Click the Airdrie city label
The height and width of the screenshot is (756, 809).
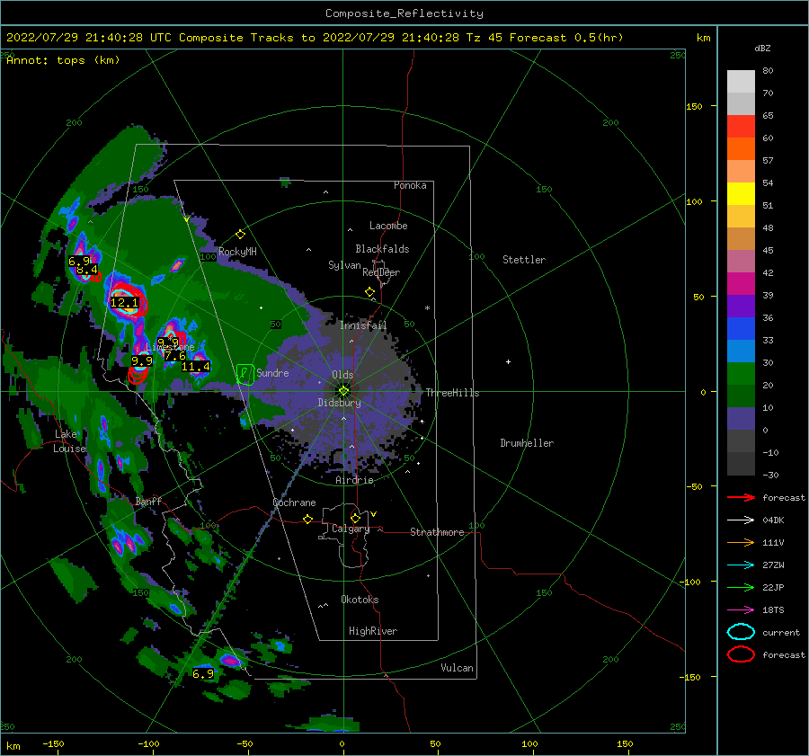click(x=354, y=480)
